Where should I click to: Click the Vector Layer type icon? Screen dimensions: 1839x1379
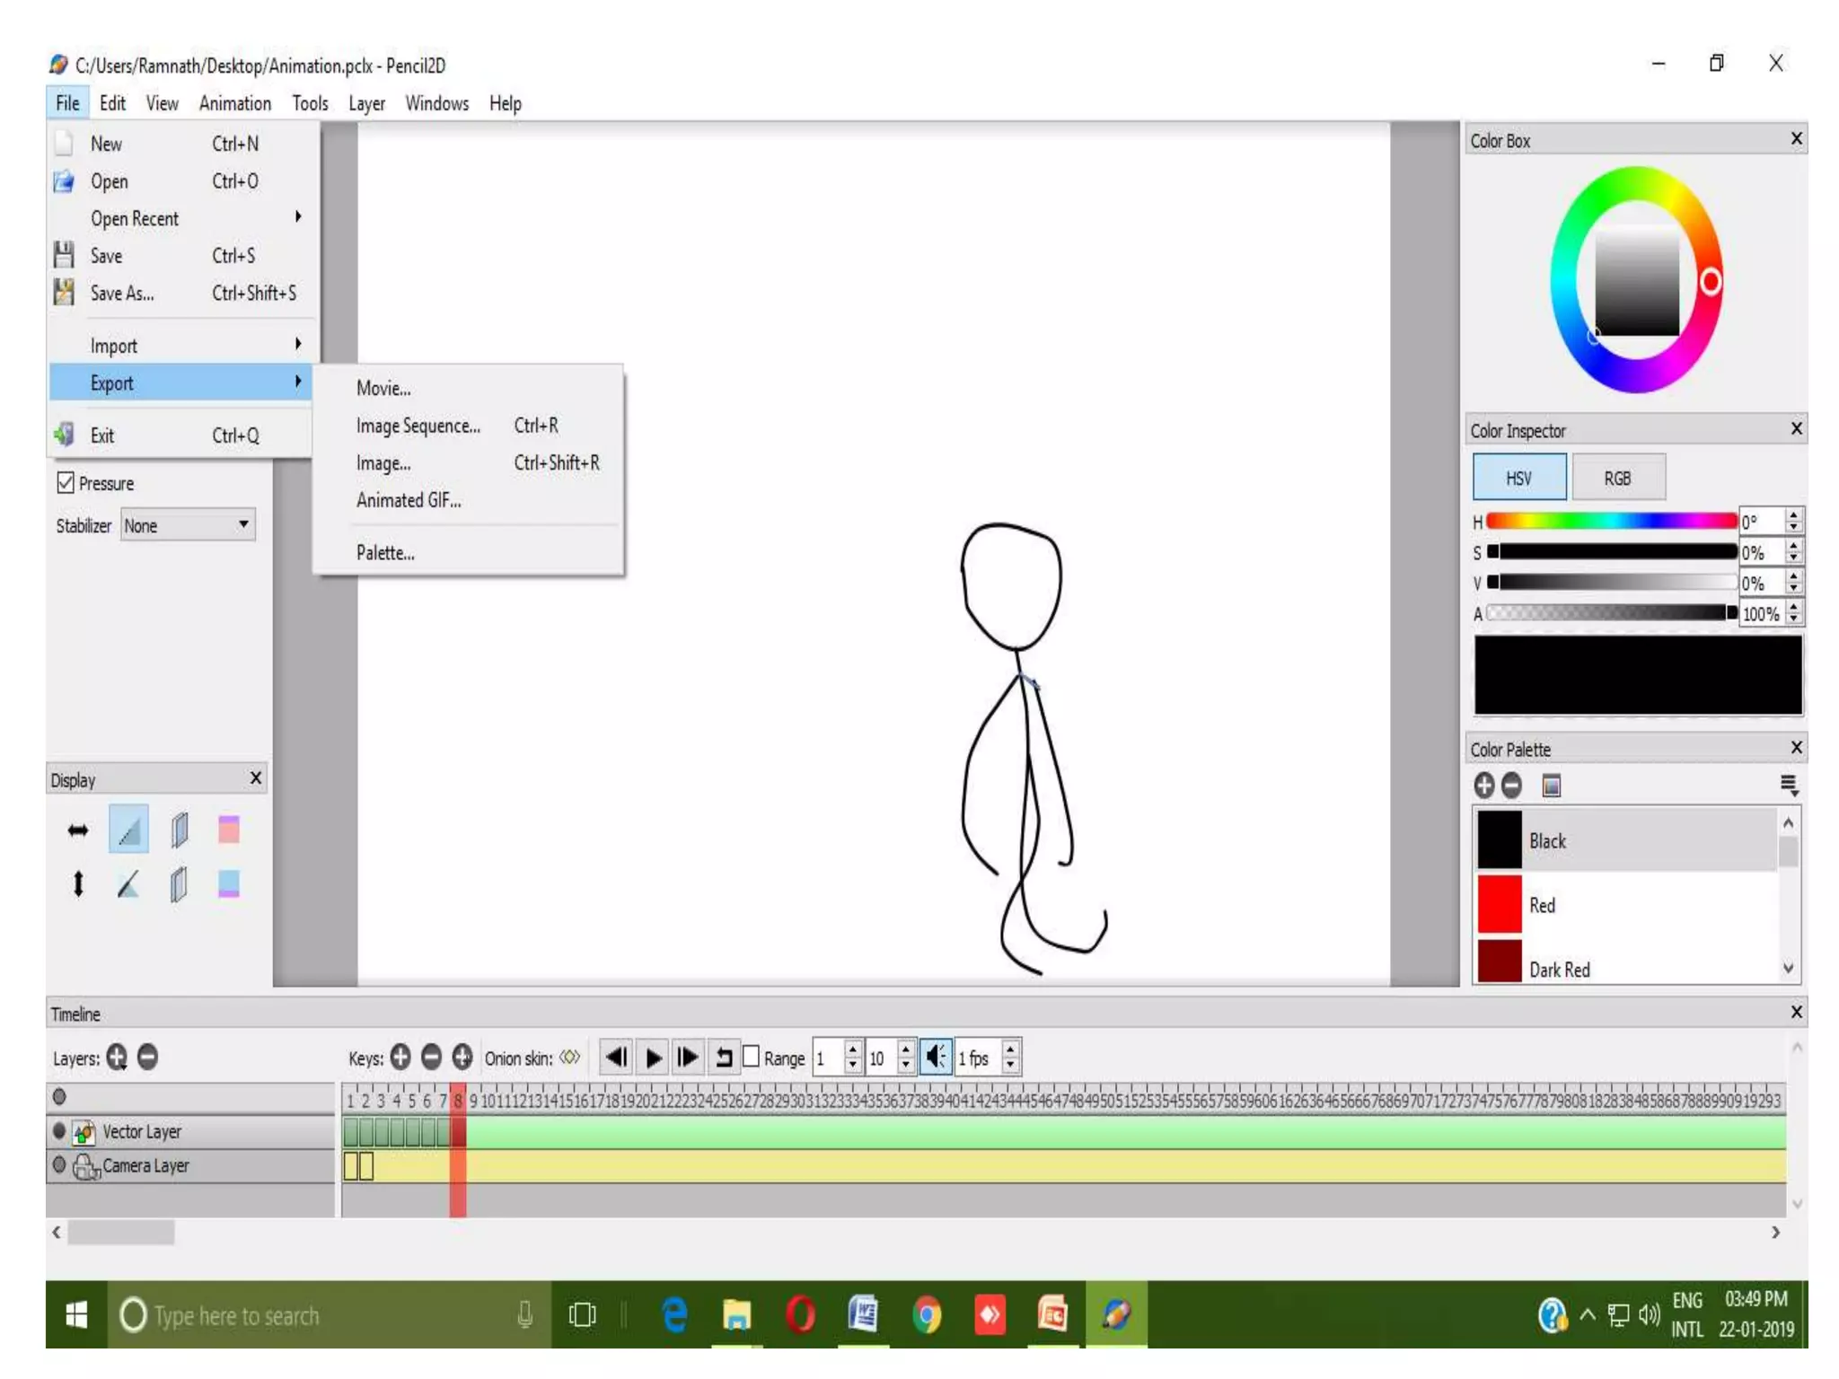coord(84,1132)
